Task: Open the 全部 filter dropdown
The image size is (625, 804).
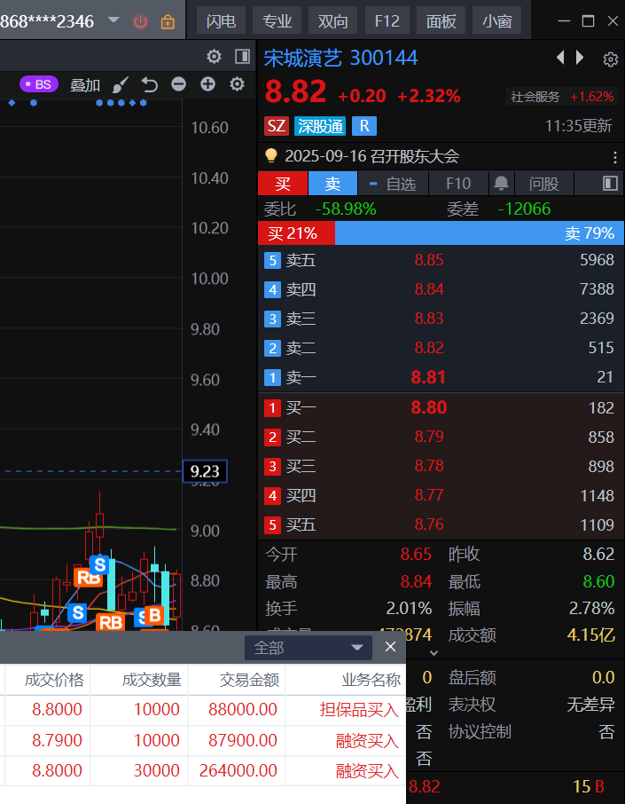Action: click(x=309, y=648)
